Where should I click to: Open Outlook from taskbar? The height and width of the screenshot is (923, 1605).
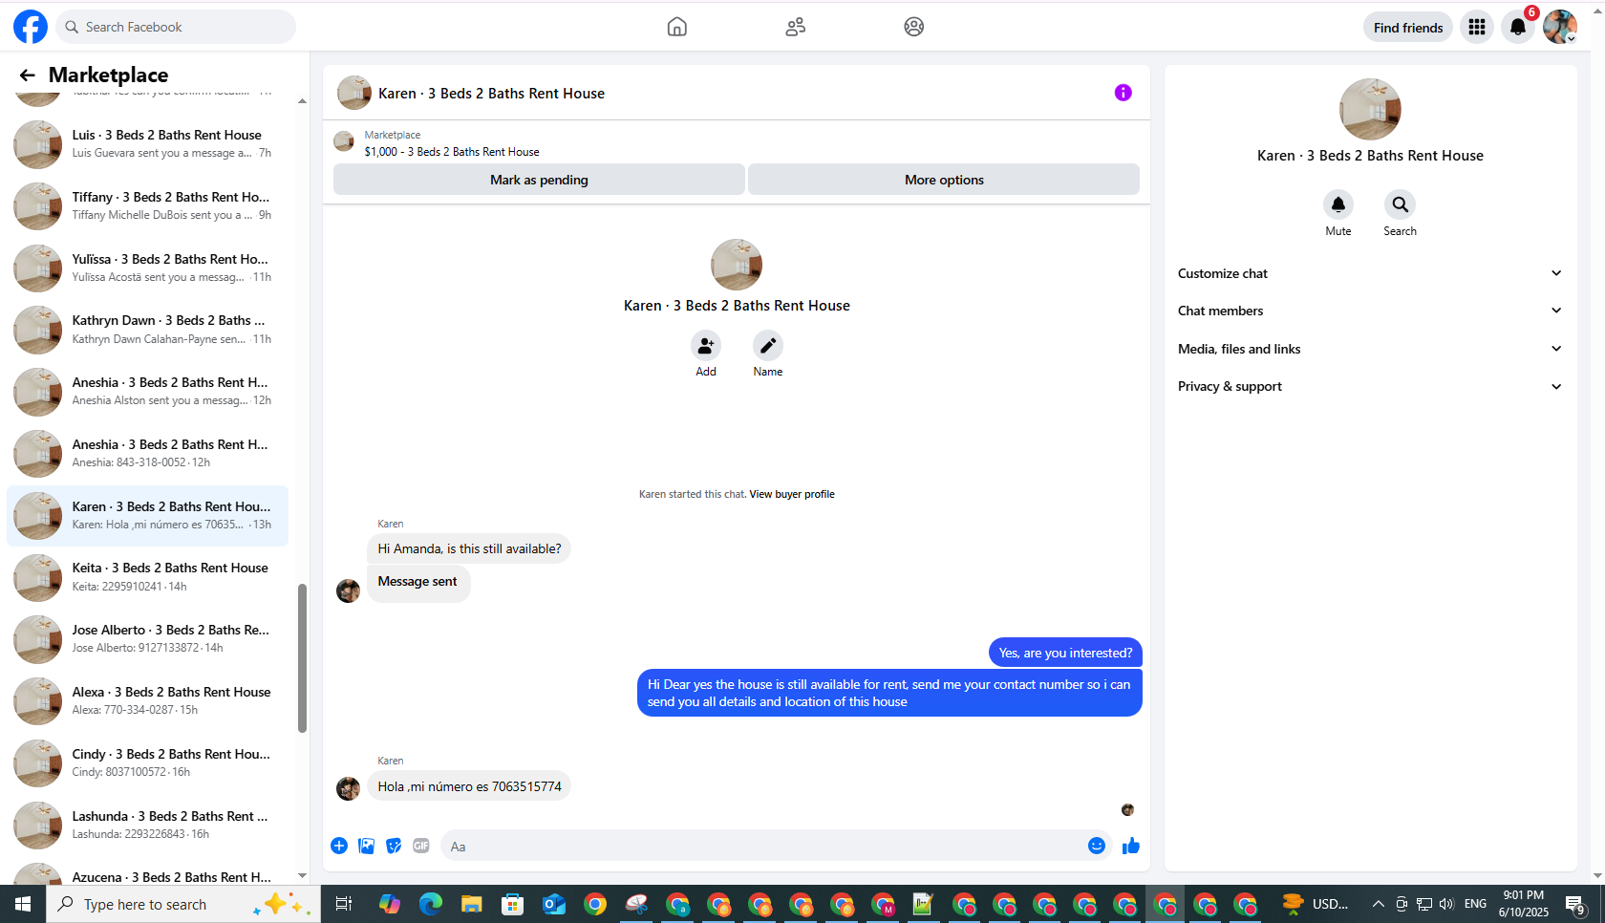pos(554,904)
